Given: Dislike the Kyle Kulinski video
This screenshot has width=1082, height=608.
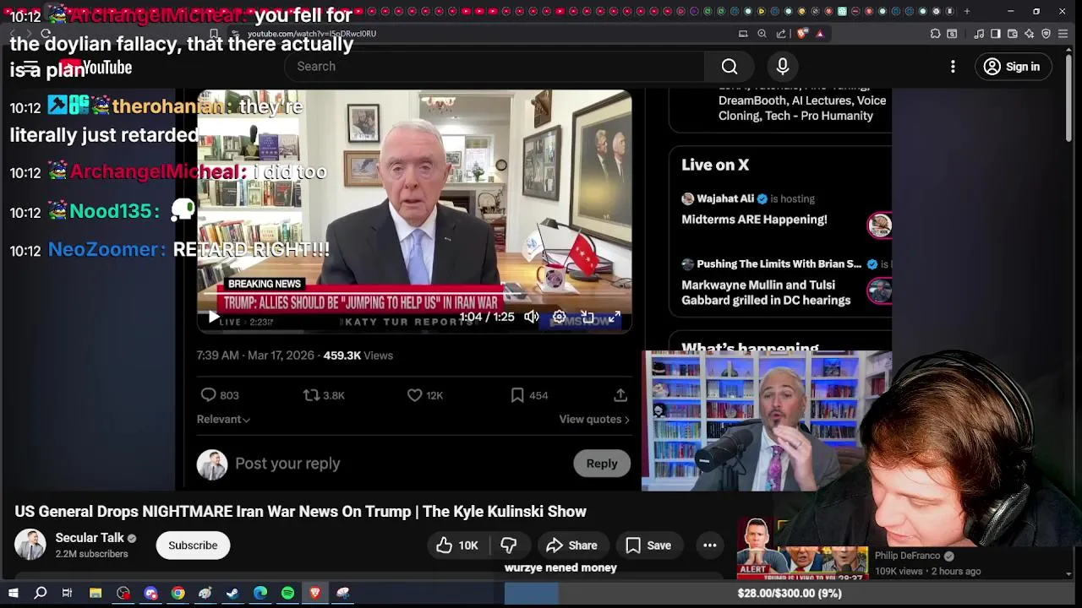Looking at the screenshot, I should click(509, 546).
